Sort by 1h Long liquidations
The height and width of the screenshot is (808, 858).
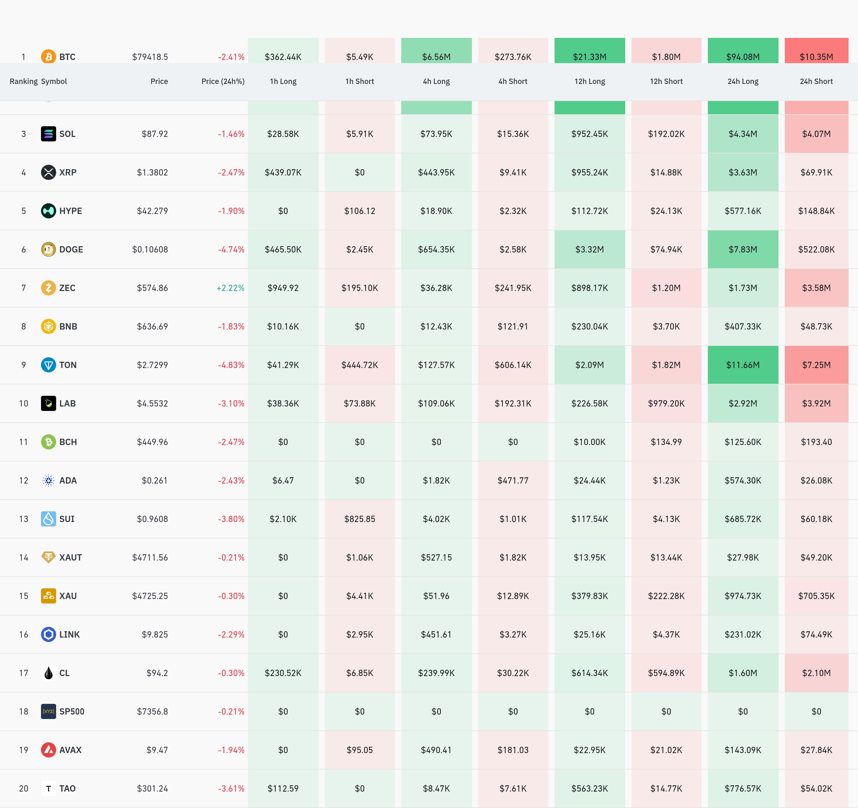(283, 81)
